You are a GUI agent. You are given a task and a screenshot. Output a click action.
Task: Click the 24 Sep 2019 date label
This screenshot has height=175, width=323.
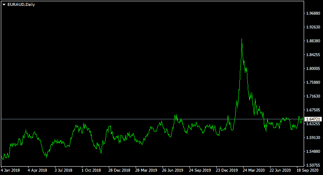tap(200, 170)
